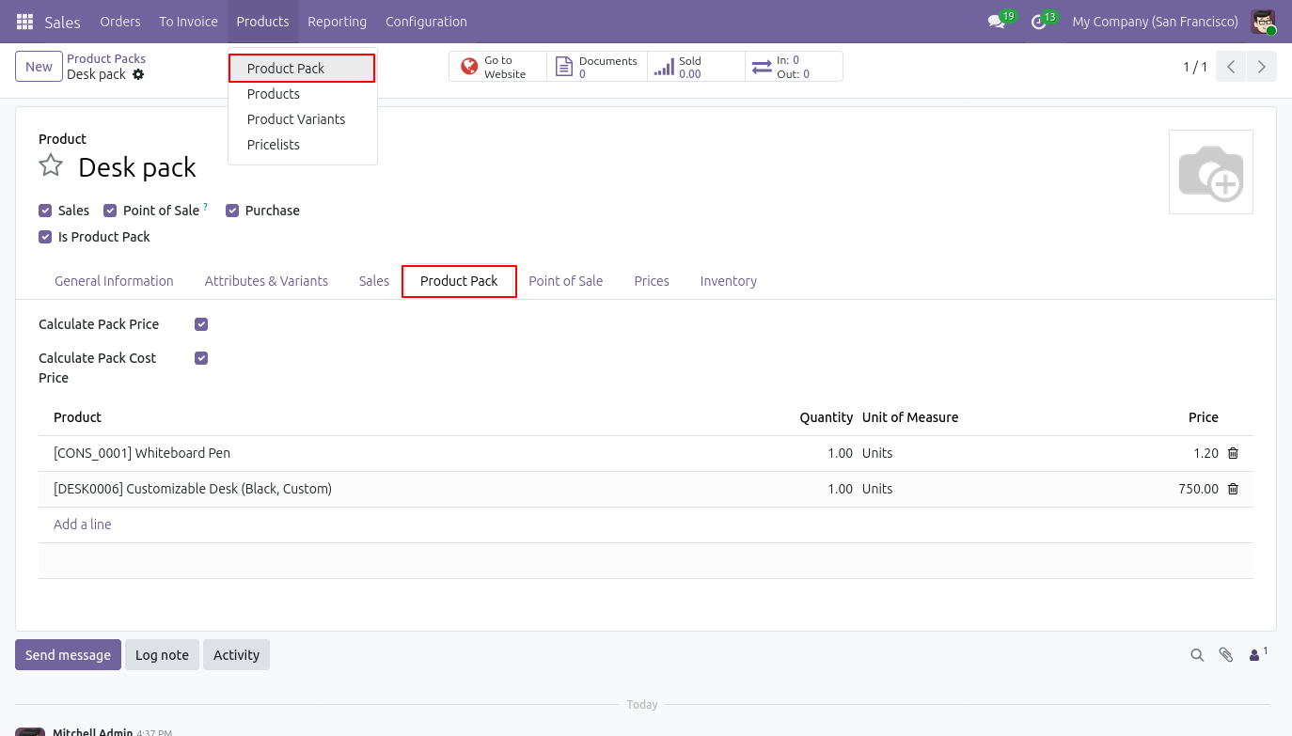Toggle the Point of Sale checkbox
The image size is (1292, 736).
tap(110, 211)
